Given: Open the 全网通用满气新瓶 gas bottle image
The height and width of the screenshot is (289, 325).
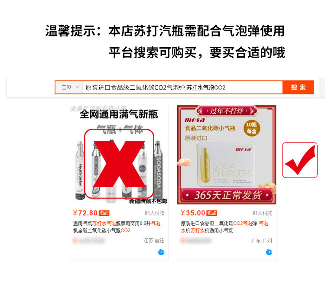Looking at the screenshot, I should (x=119, y=155).
